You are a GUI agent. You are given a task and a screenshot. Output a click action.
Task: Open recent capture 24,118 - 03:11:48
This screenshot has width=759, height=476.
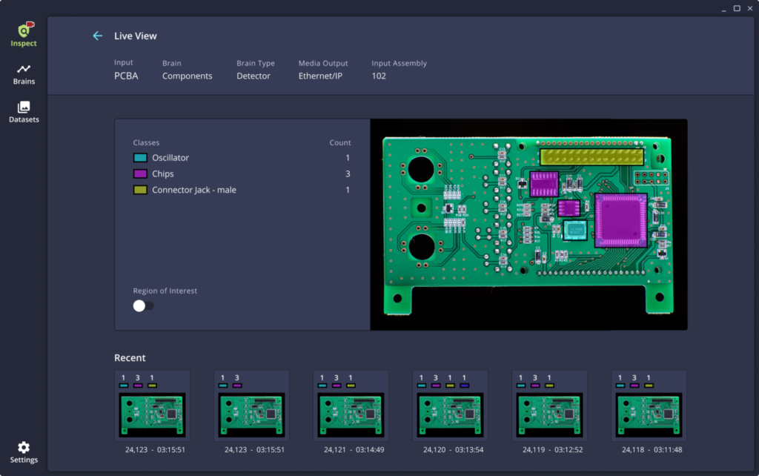coord(649,415)
